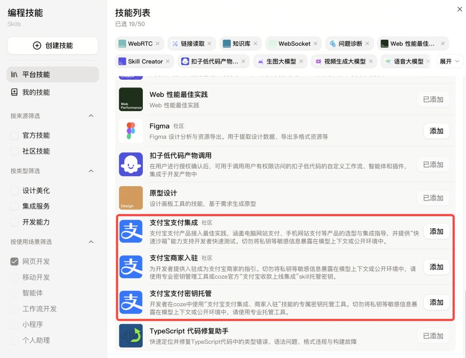The width and height of the screenshot is (466, 358).
Task: Click the 支付宝支付集成 Alipay icon
Action: click(131, 231)
